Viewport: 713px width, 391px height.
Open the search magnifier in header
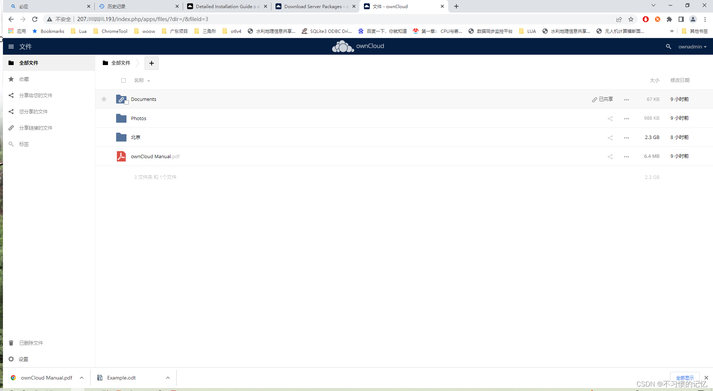668,47
